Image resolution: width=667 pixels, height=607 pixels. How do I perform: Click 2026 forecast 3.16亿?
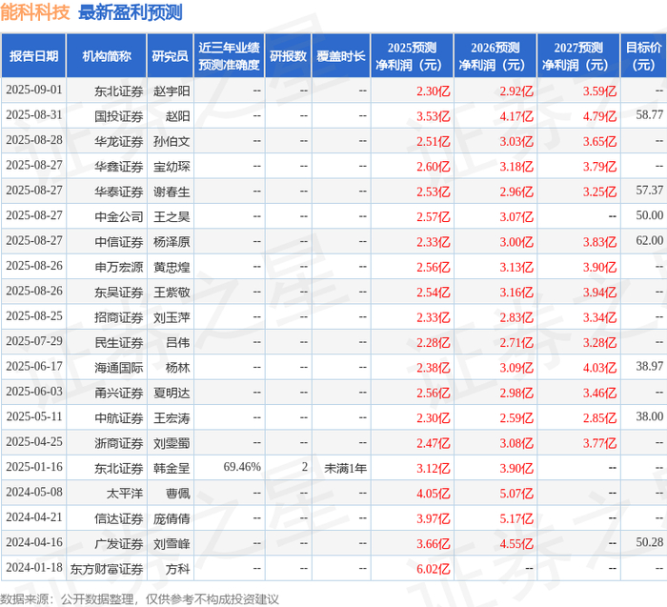pos(516,292)
